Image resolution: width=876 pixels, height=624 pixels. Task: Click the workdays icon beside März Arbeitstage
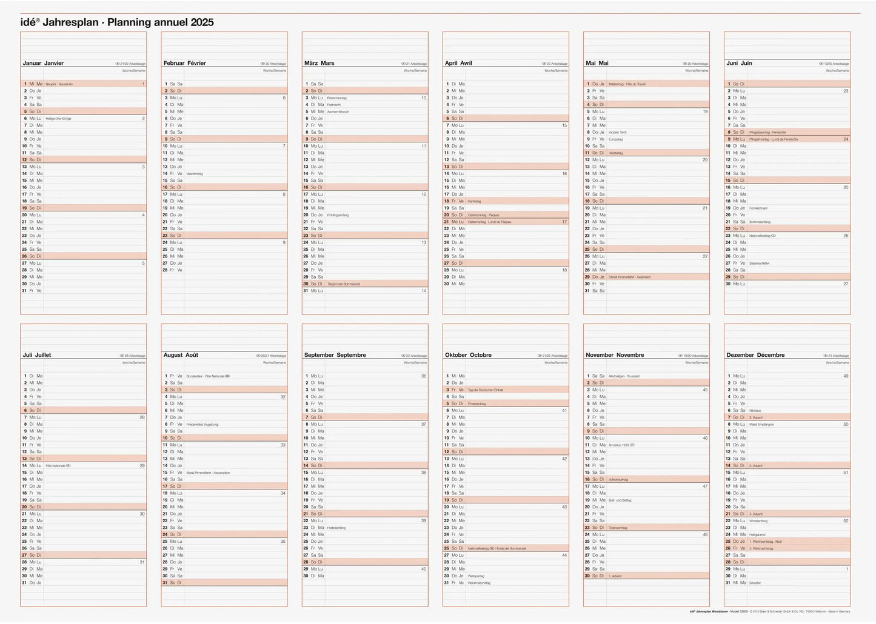(x=403, y=64)
